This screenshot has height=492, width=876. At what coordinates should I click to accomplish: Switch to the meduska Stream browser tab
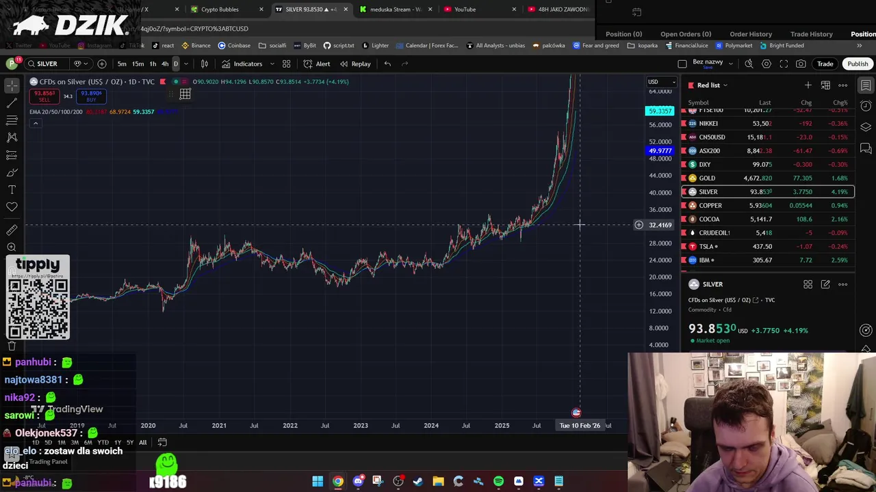click(395, 10)
